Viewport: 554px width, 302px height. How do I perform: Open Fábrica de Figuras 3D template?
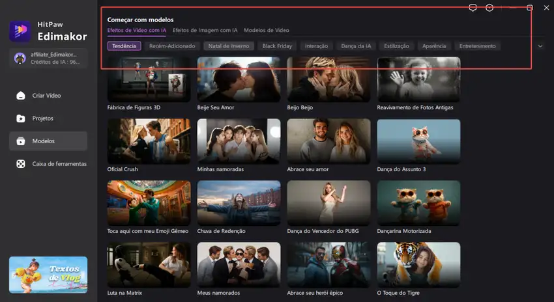(x=149, y=79)
